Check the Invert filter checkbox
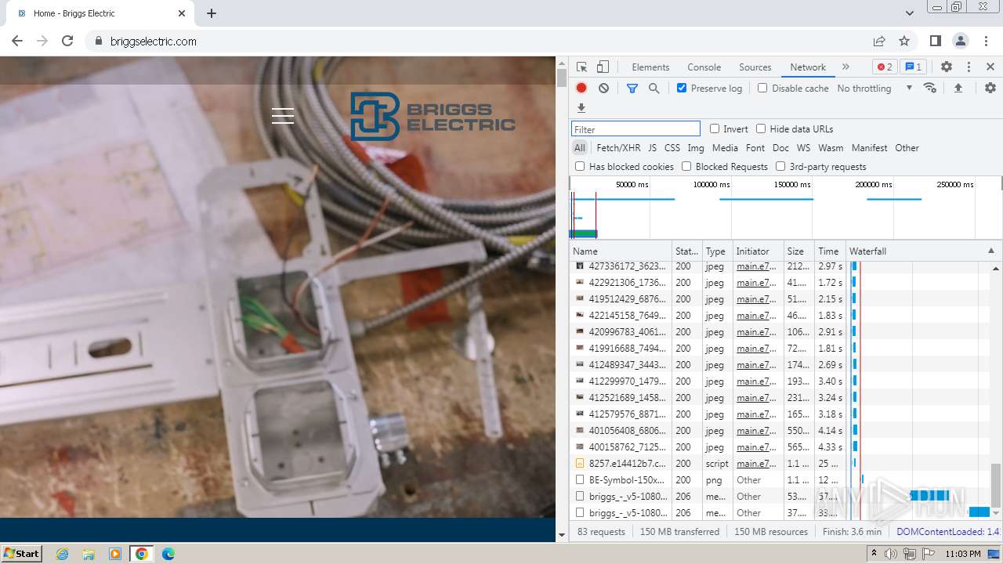The height and width of the screenshot is (564, 1003). point(715,128)
